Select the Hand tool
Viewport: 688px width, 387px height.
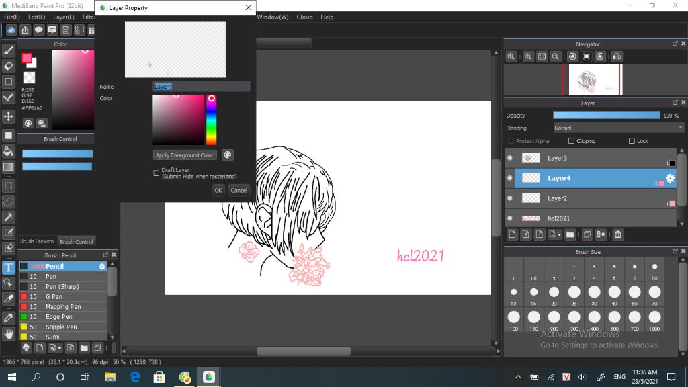(8, 334)
